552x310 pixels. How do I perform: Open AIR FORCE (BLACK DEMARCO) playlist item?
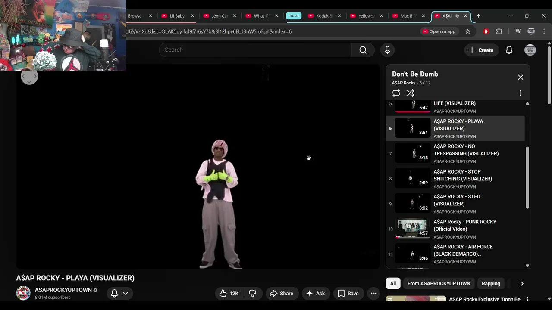455,254
